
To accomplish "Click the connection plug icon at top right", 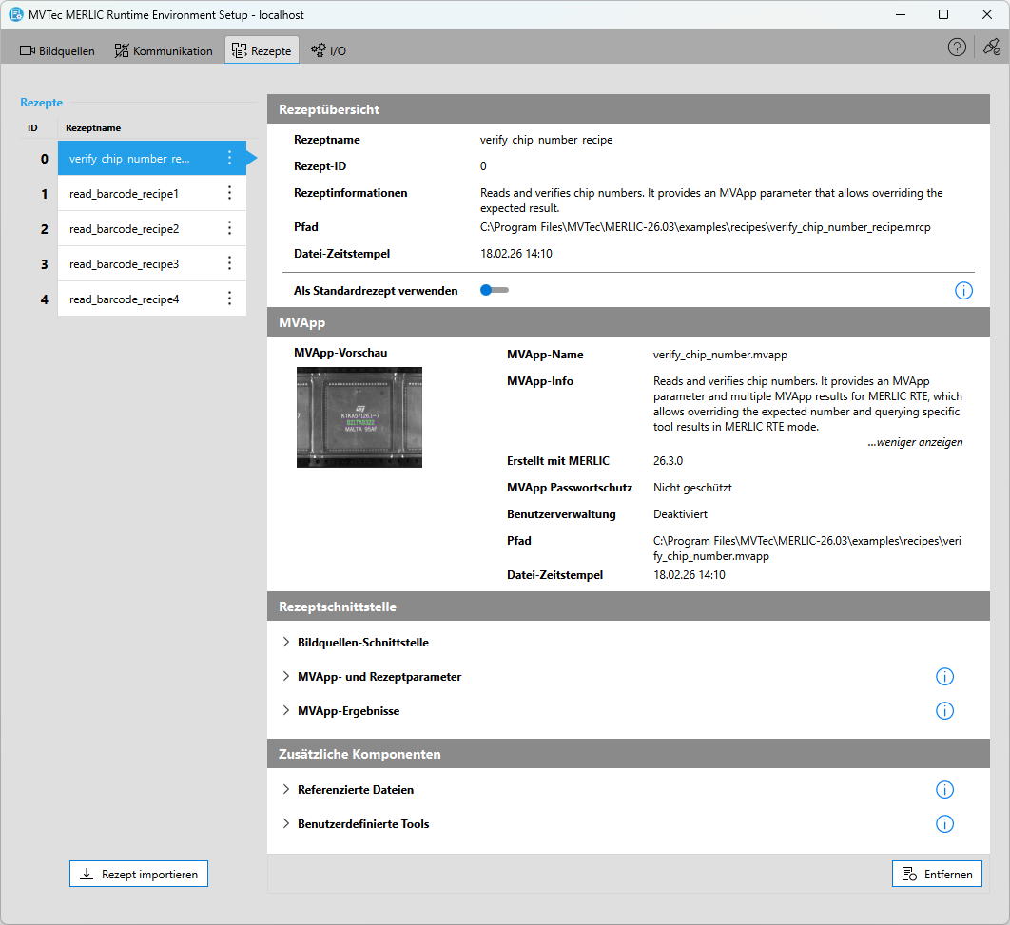I will [x=992, y=48].
